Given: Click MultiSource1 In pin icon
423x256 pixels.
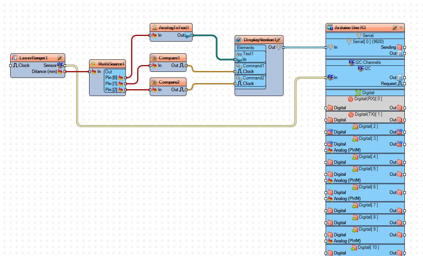Looking at the screenshot, I should click(x=94, y=71).
